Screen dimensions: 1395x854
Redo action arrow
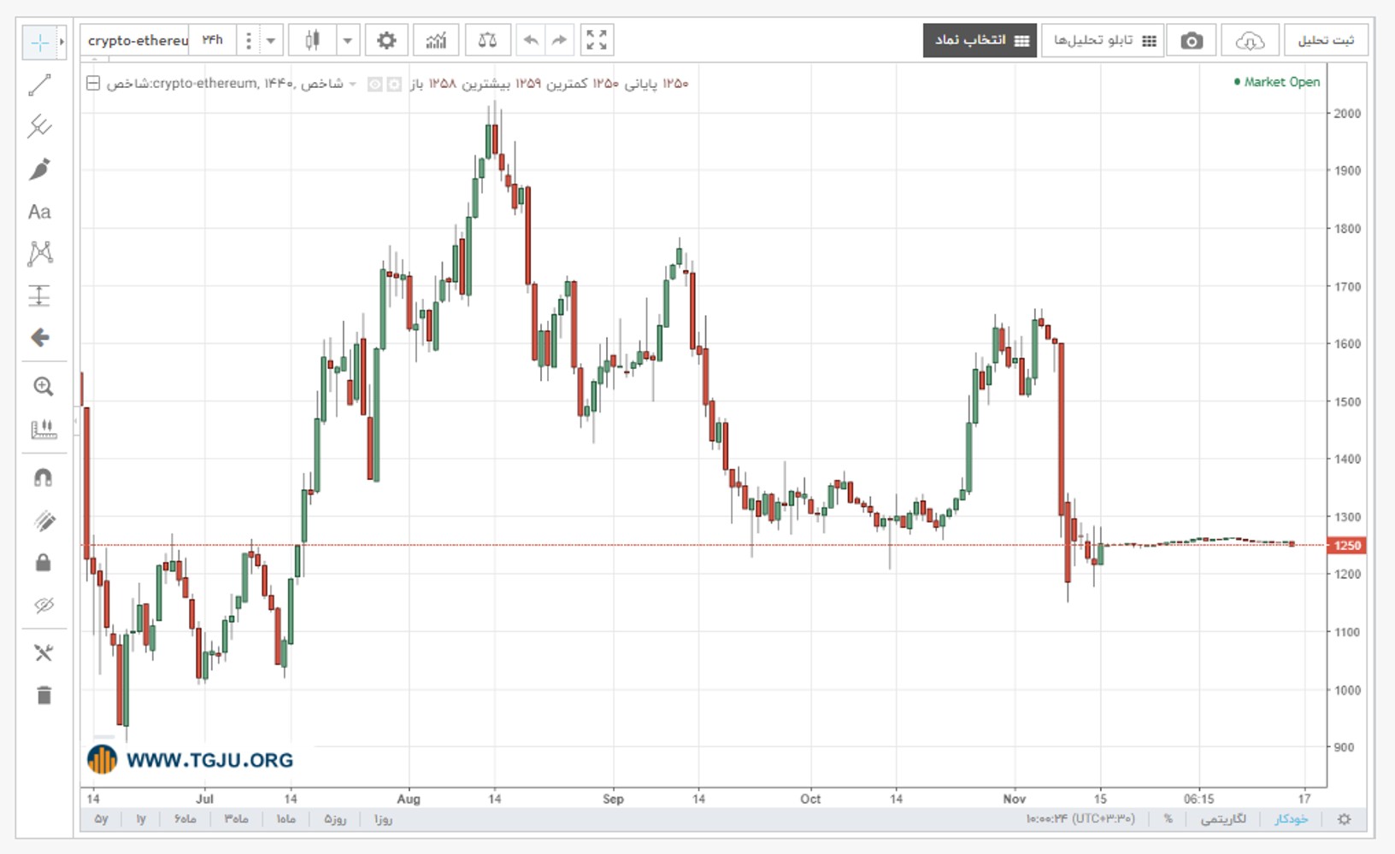click(559, 40)
